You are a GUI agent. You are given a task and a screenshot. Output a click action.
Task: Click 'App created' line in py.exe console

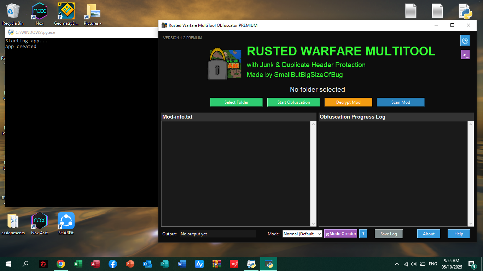coord(21,46)
